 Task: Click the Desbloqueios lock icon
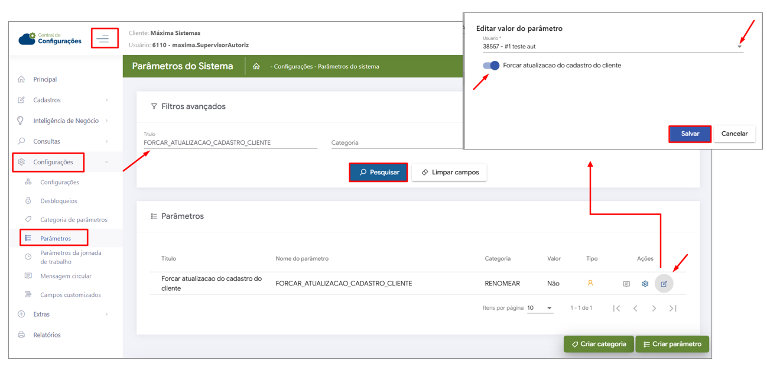[x=28, y=201]
